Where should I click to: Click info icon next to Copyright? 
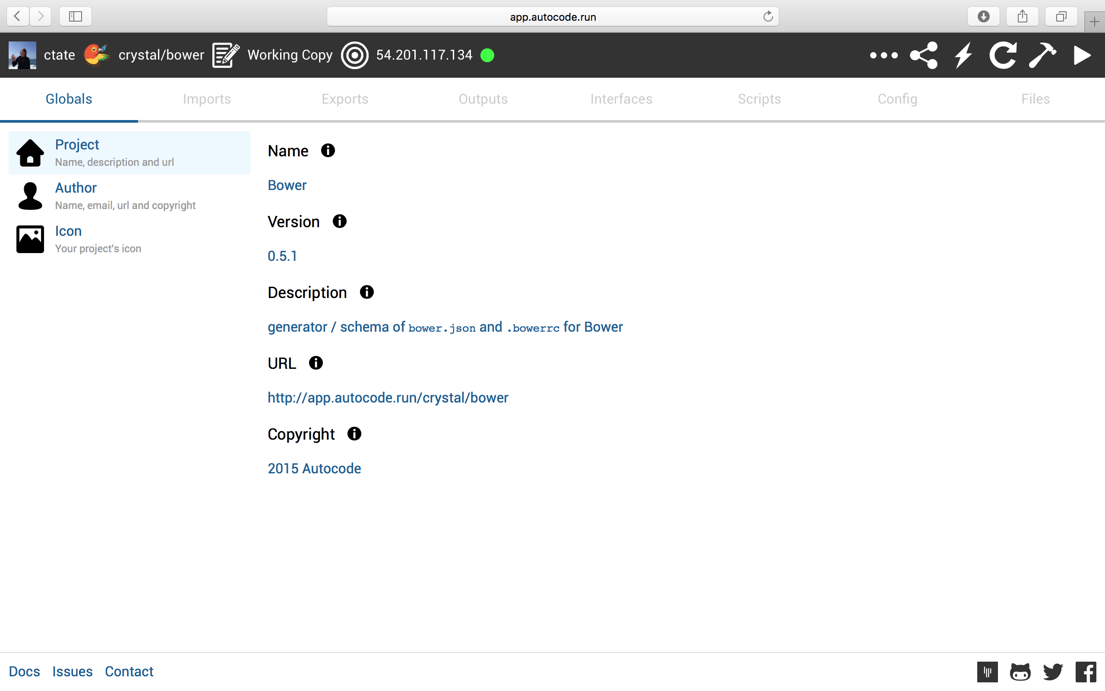354,434
